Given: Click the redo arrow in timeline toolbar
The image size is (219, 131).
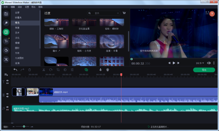Looking at the screenshot, I should (23, 70).
